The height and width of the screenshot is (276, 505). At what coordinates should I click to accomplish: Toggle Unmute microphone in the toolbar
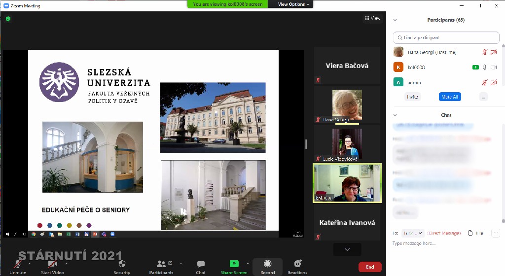(18, 265)
